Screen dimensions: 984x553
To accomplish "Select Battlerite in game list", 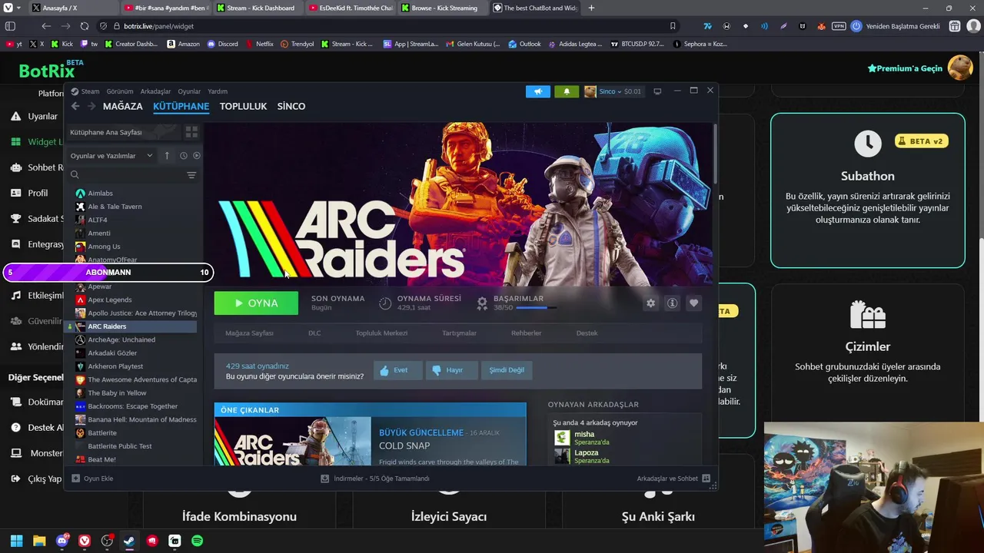I will coord(102,433).
